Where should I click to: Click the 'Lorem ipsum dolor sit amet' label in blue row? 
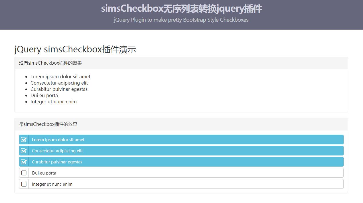pos(58,140)
